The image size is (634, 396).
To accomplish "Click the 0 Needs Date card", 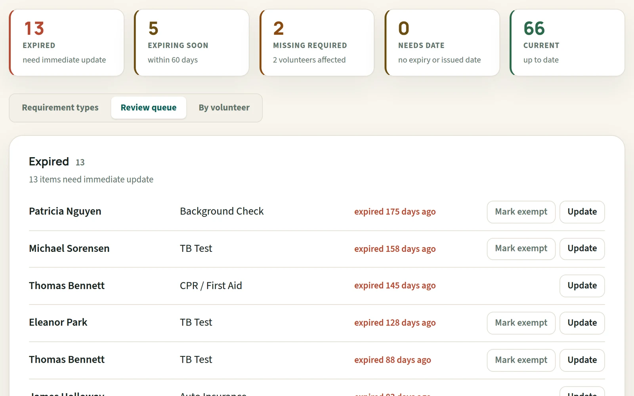I will (x=442, y=43).
